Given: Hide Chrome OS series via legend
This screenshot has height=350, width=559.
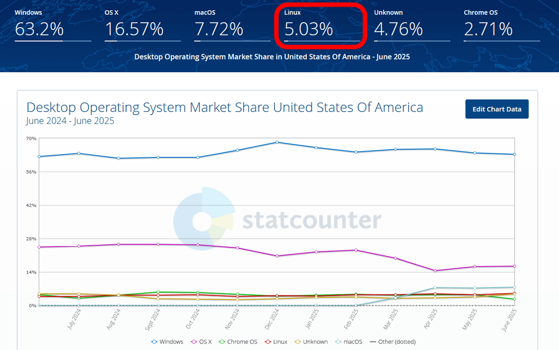Looking at the screenshot, I should (x=238, y=342).
